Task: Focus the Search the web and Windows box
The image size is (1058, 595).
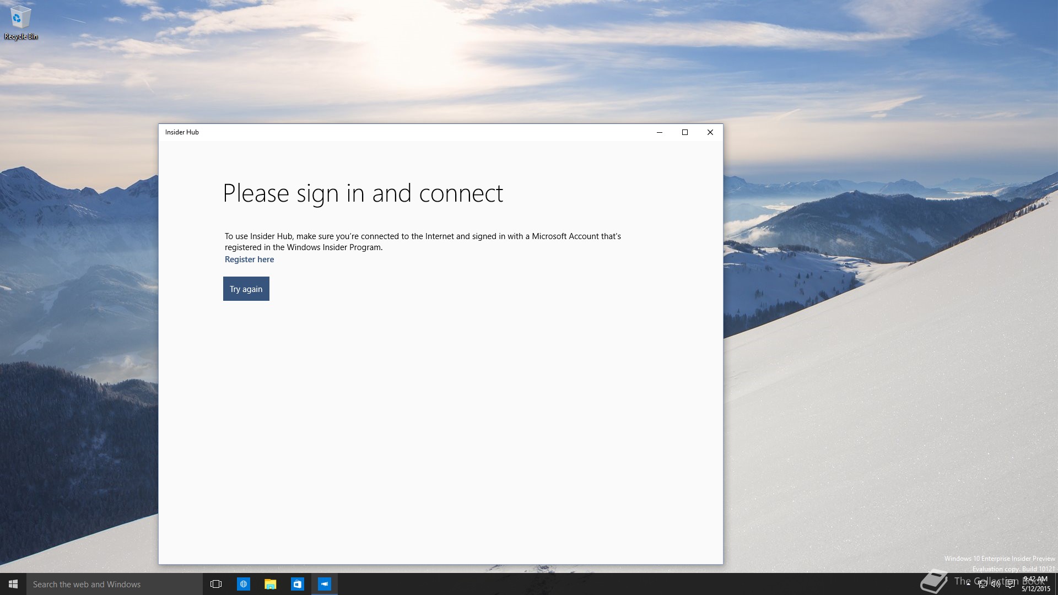Action: (115, 584)
